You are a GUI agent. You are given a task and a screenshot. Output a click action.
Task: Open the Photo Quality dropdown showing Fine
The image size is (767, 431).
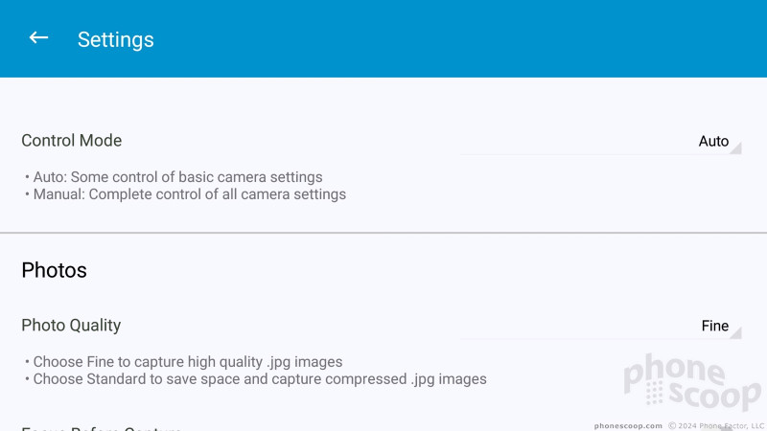point(601,327)
